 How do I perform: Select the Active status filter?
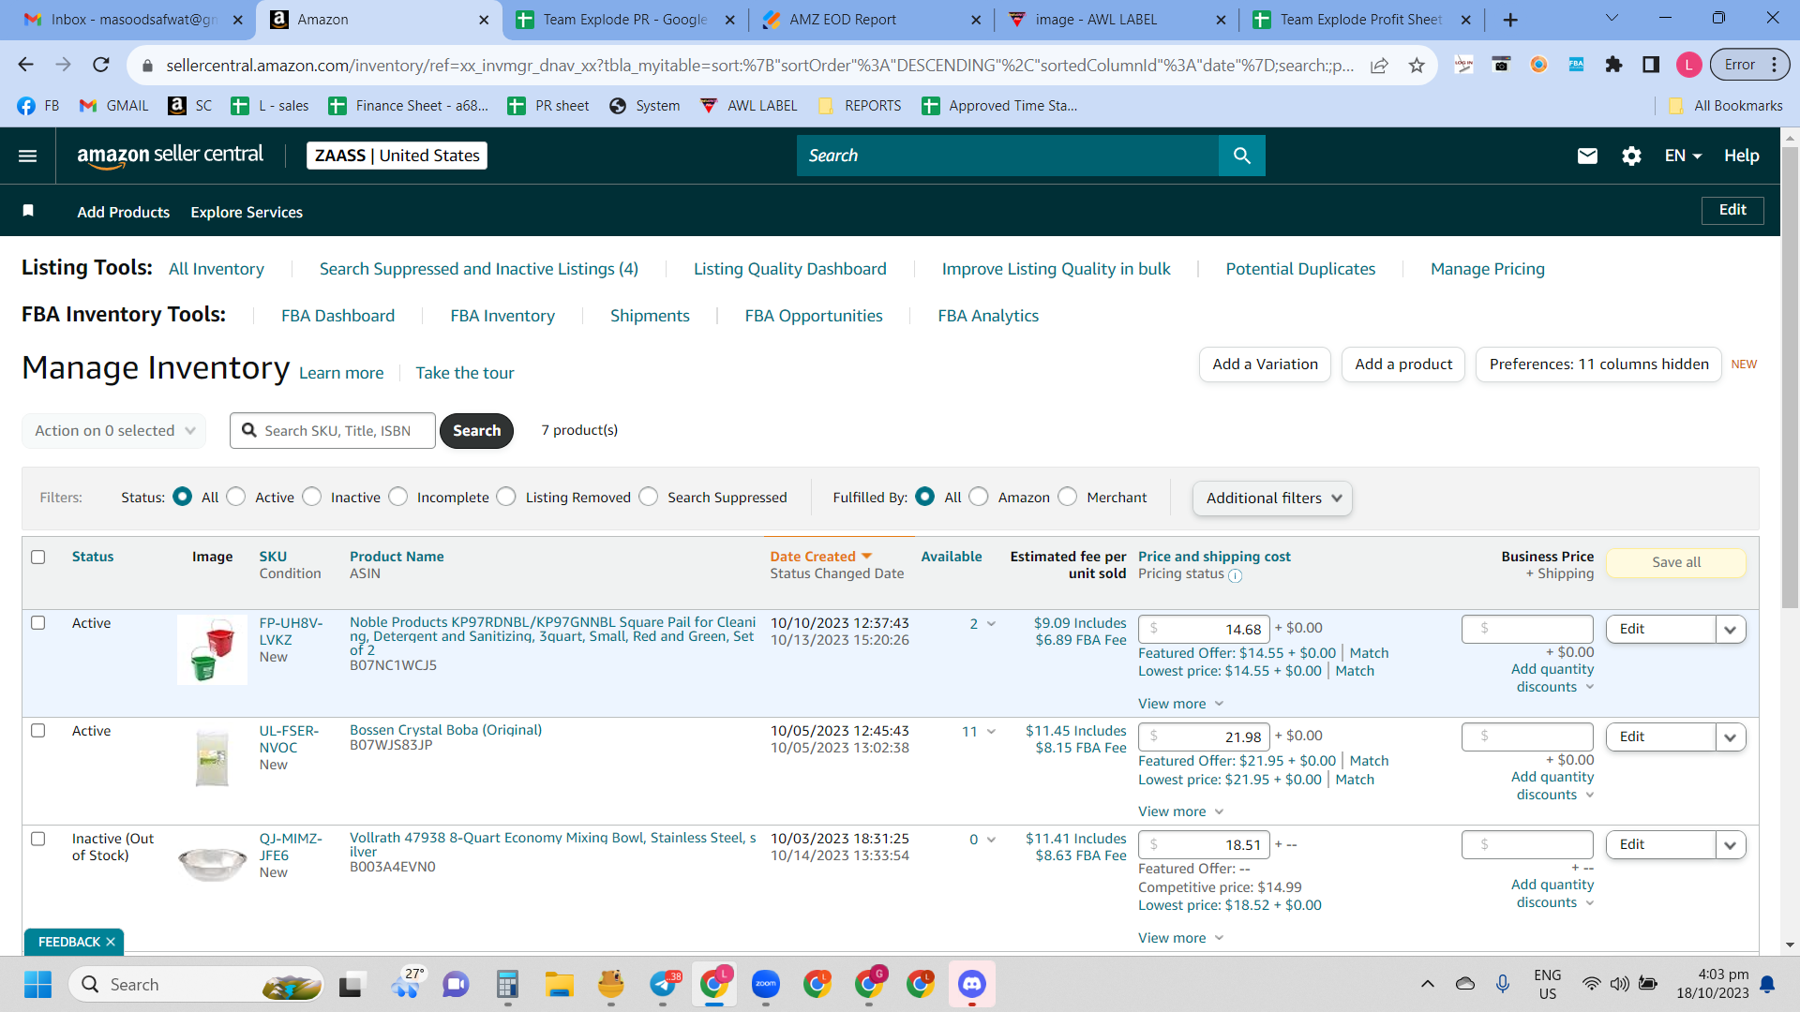(x=236, y=497)
